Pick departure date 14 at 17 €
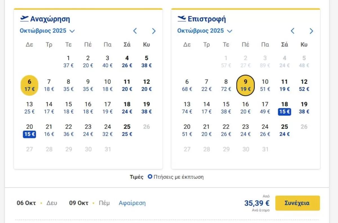 pos(49,108)
